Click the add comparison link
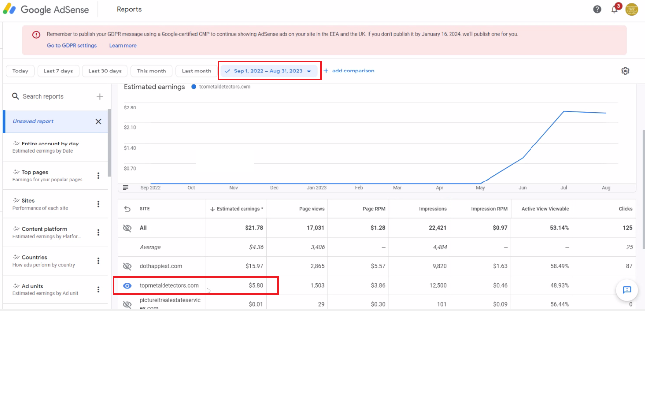This screenshot has height=398, width=654. pos(349,71)
